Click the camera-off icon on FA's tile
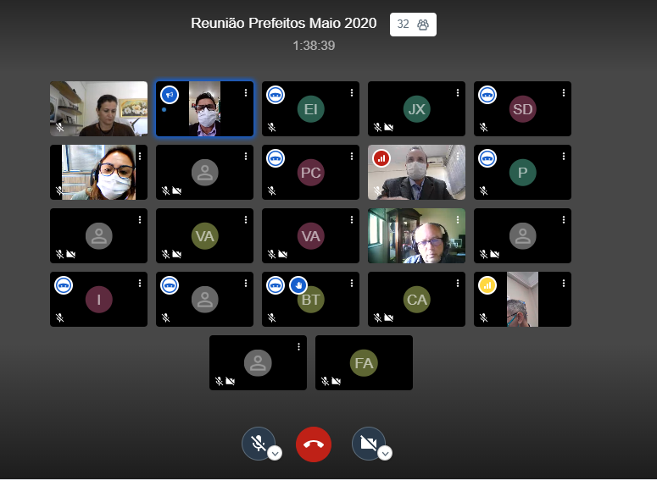The width and height of the screenshot is (657, 480). click(336, 382)
